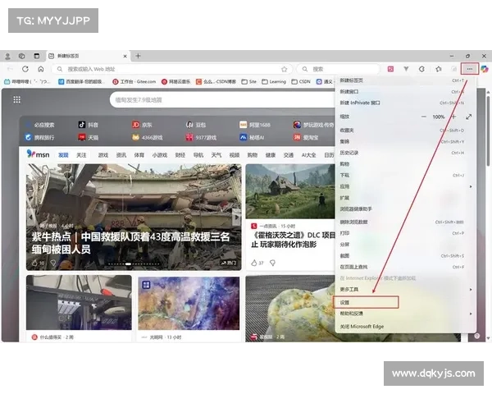Click the red extension icon in the toolbar
The image size is (492, 394).
(390, 69)
